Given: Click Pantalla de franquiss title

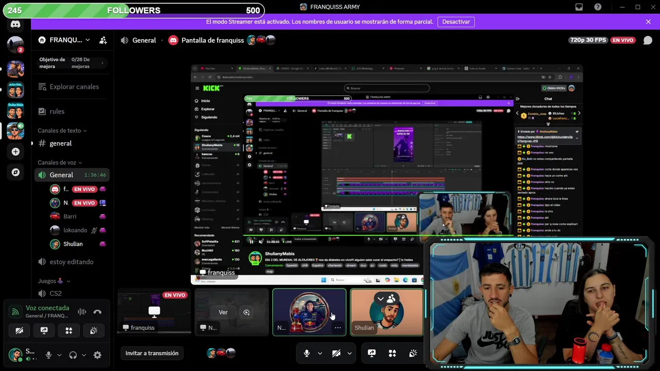Looking at the screenshot, I should tap(212, 40).
